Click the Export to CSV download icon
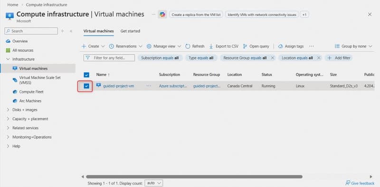The image size is (380, 187). tap(211, 46)
